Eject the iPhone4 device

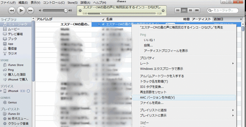click(28, 91)
